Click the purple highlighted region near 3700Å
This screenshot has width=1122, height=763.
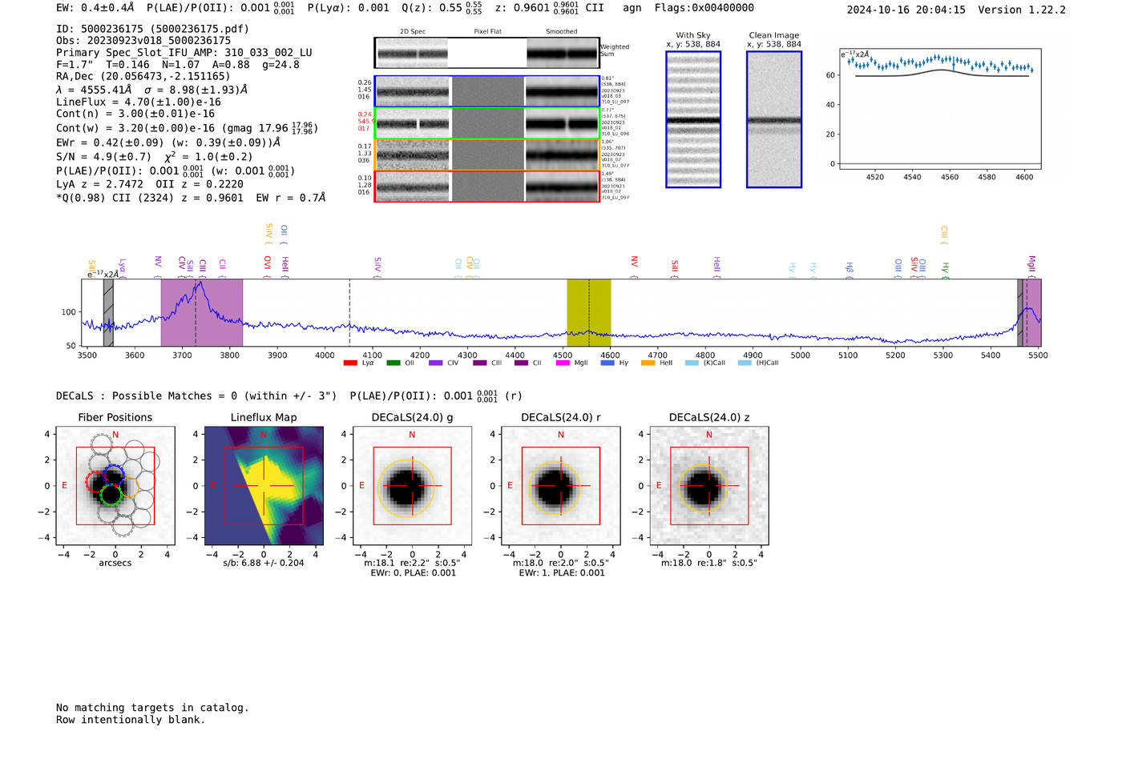tap(202, 312)
